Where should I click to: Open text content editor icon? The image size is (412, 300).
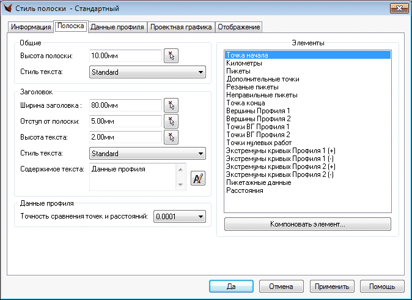198,178
